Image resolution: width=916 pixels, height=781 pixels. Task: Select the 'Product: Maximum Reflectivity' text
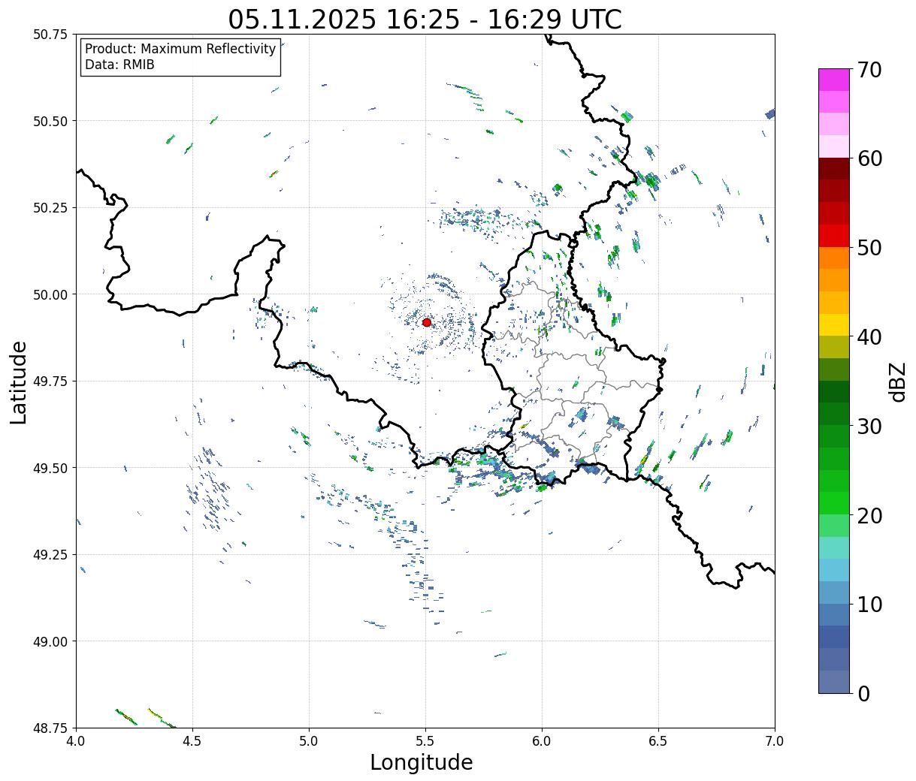pyautogui.click(x=180, y=49)
